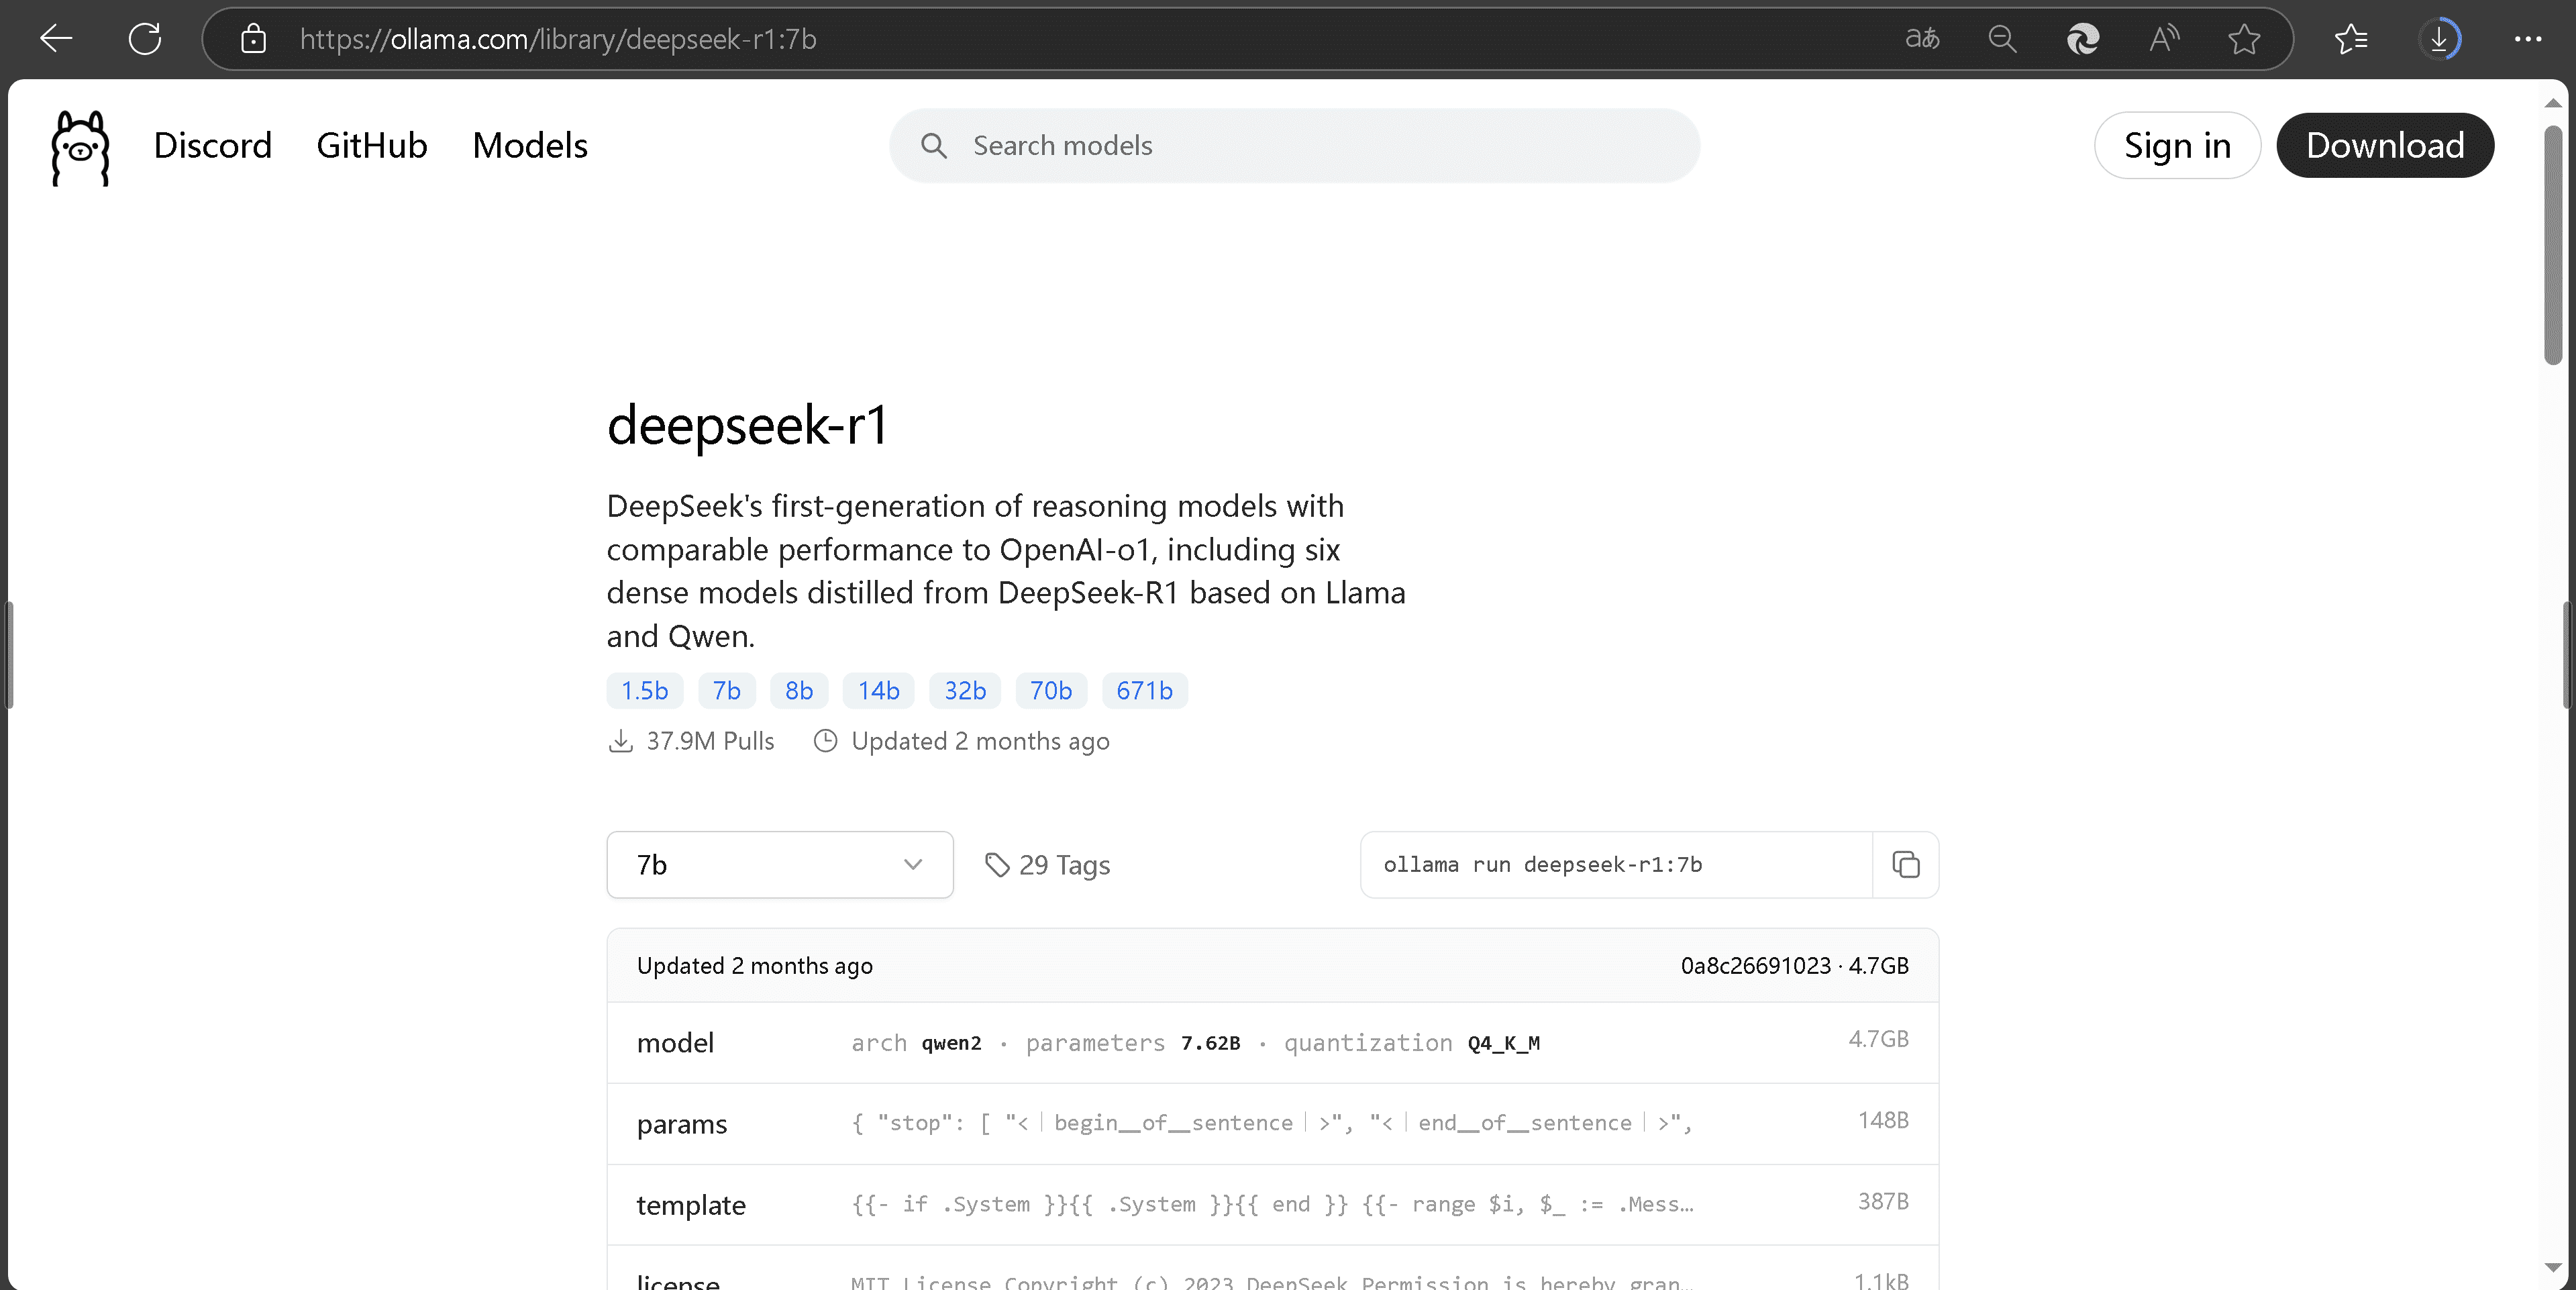Go to the Models page

click(530, 145)
